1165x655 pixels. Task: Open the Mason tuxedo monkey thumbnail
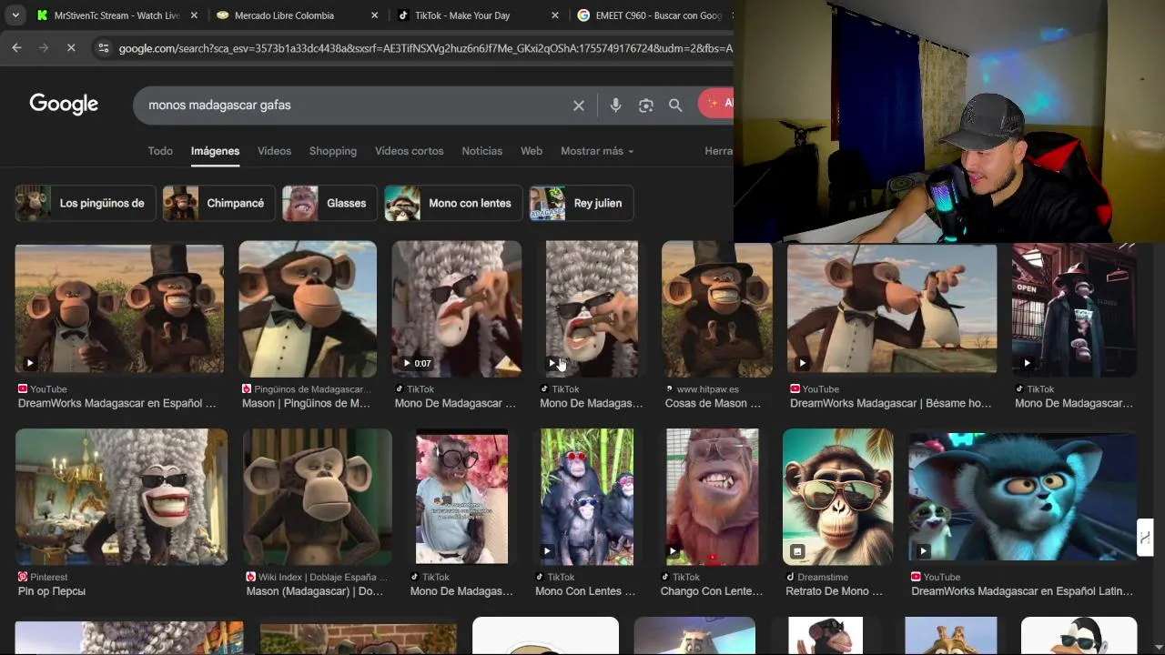308,308
